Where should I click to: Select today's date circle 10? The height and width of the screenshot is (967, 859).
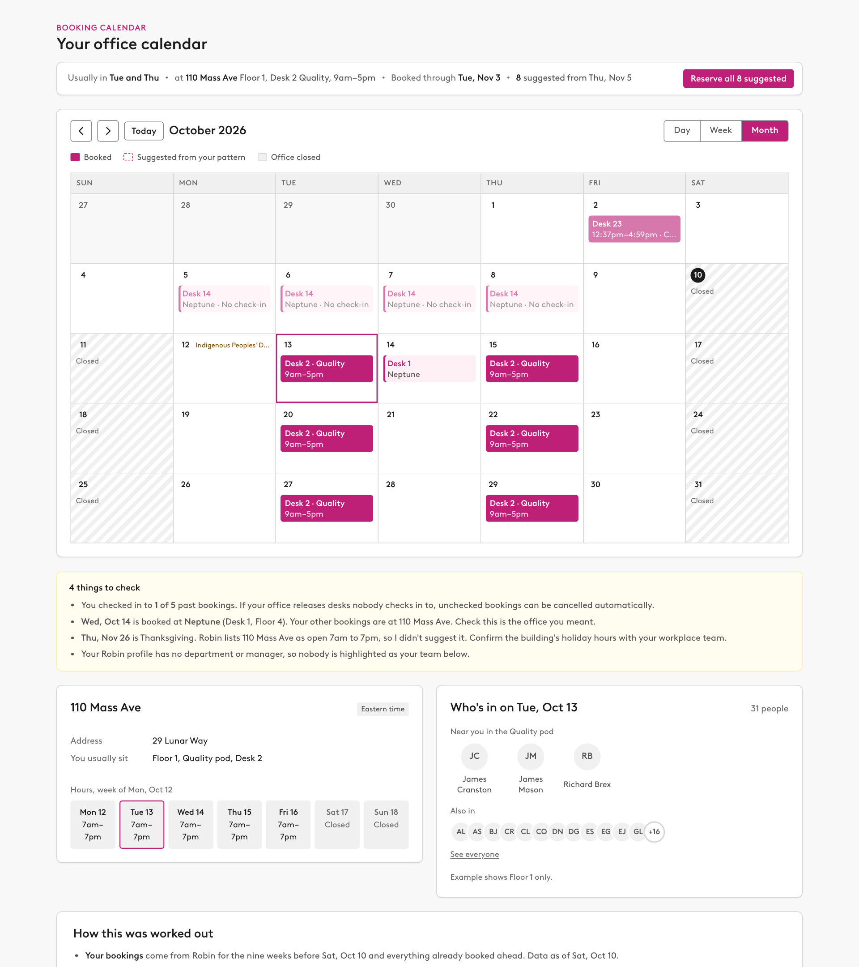pos(698,275)
